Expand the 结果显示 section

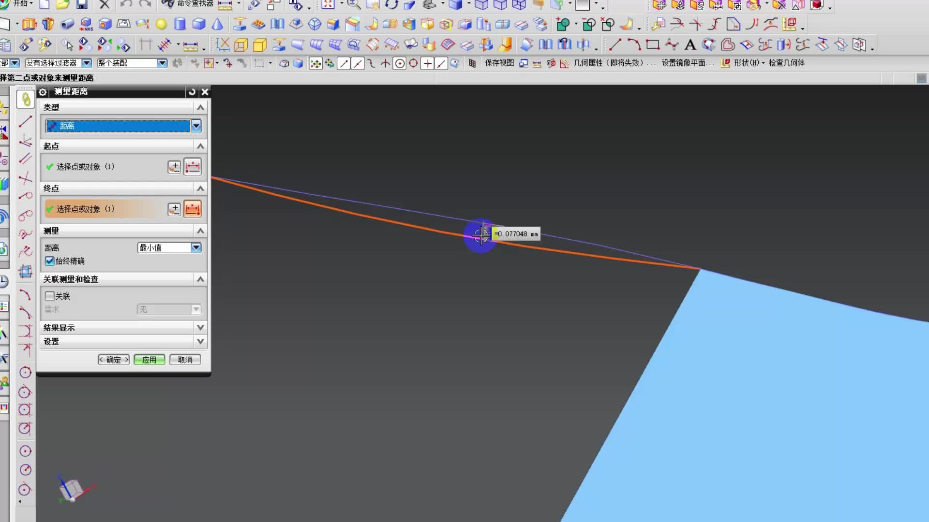point(200,328)
